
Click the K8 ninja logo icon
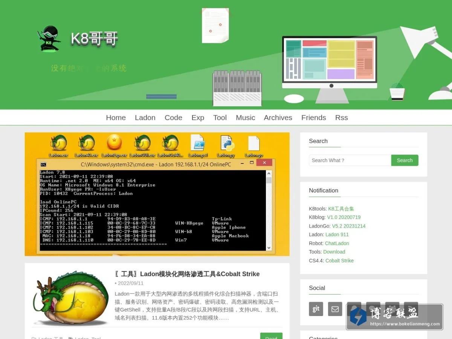tap(49, 38)
